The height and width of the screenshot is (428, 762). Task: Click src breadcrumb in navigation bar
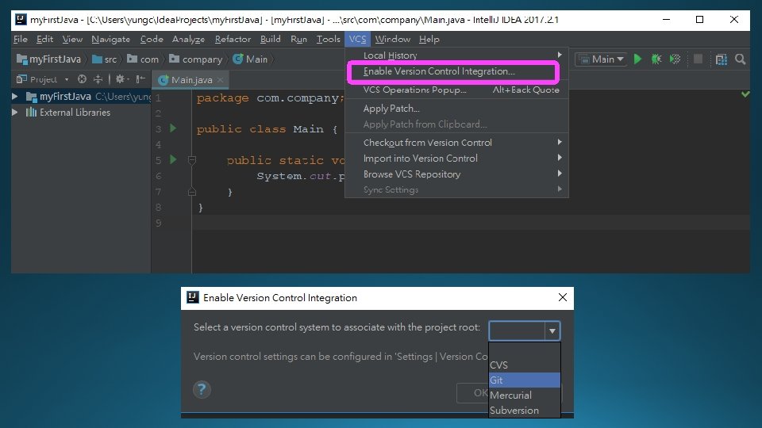(x=105, y=59)
